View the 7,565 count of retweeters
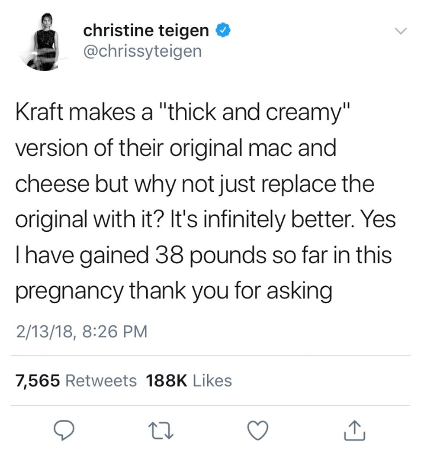Screen dimensions: 424x450 [x=37, y=381]
